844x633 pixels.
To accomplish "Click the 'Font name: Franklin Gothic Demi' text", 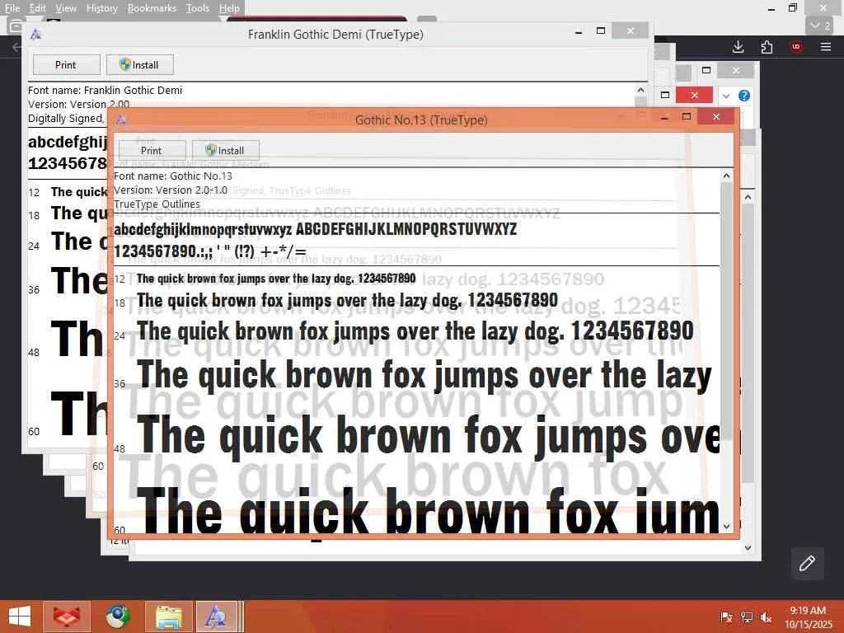I will 105,90.
